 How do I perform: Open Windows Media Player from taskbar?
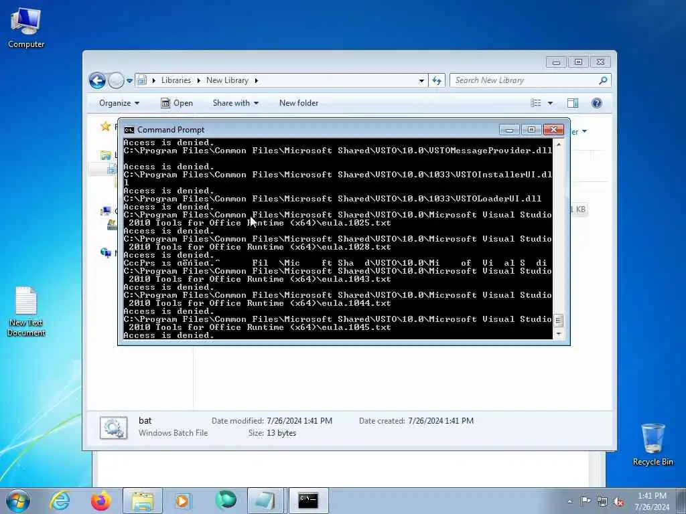(182, 501)
